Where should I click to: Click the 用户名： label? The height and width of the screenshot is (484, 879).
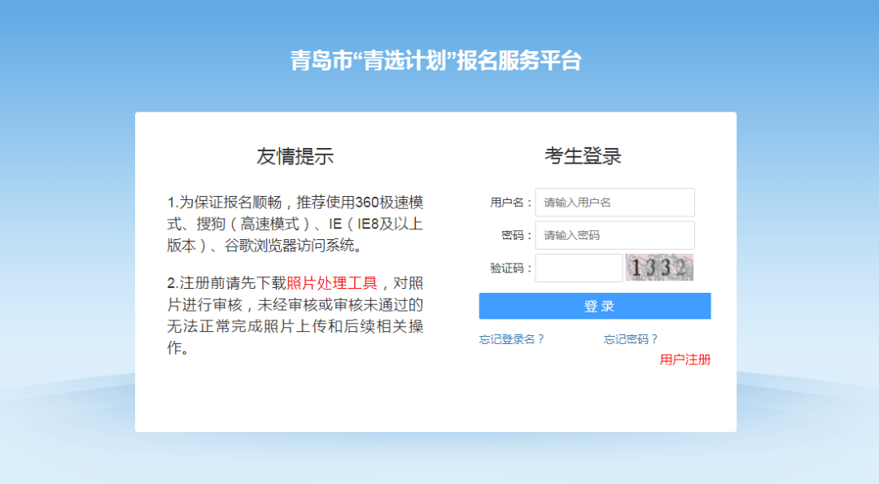(510, 203)
